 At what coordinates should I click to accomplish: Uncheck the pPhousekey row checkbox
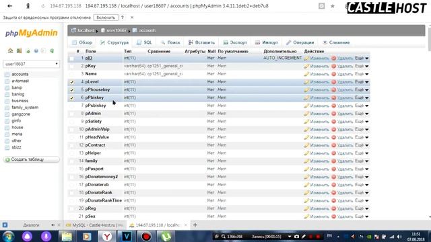click(x=72, y=90)
